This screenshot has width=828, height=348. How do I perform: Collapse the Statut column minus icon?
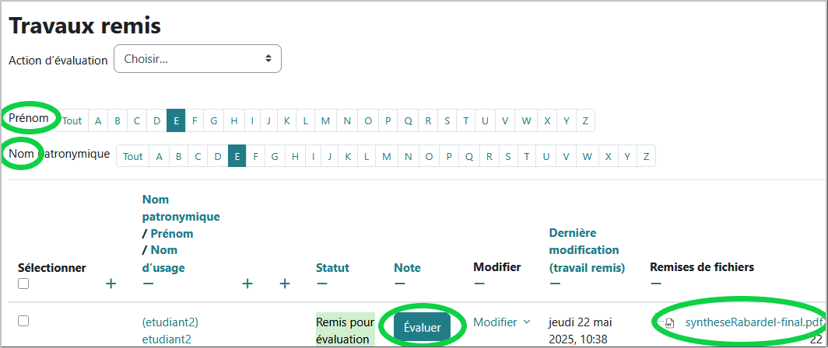(321, 284)
